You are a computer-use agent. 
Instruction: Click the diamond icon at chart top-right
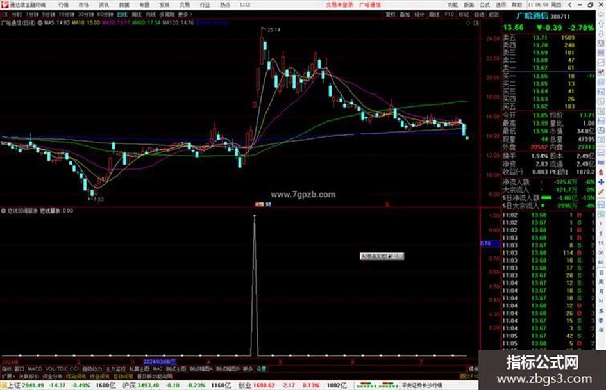468,23
